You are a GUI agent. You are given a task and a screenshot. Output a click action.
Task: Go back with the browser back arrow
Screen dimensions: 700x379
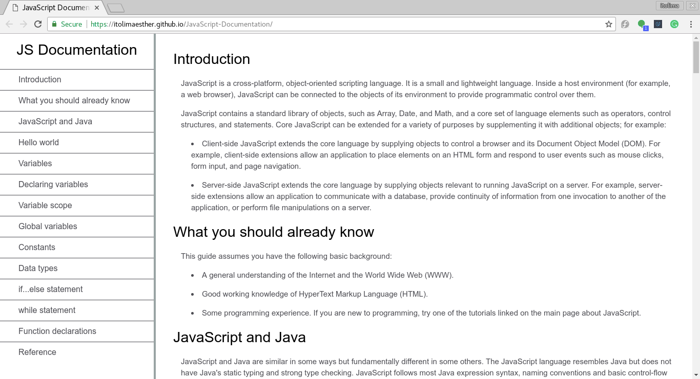click(x=9, y=24)
